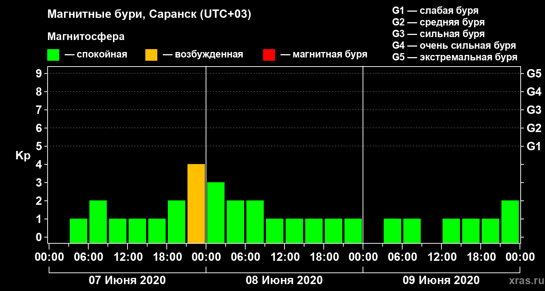Image resolution: width=545 pixels, height=291 pixels.
Task: Click the legend label возбужденная
Action: [x=209, y=55]
